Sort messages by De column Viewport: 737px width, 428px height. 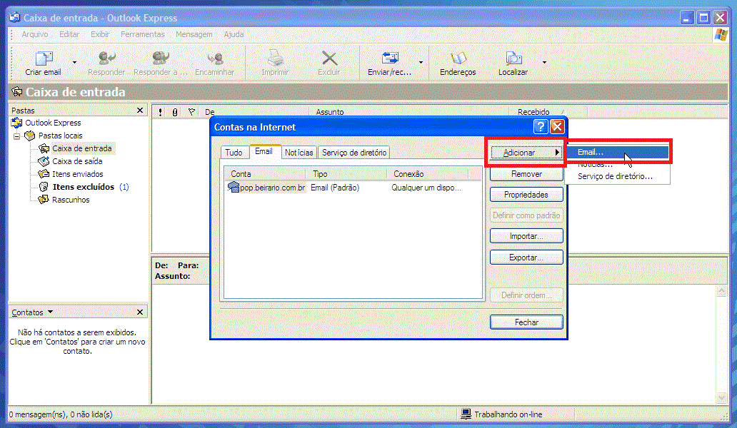[x=255, y=112]
